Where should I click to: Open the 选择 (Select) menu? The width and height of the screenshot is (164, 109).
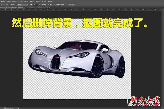click(x=26, y=2)
